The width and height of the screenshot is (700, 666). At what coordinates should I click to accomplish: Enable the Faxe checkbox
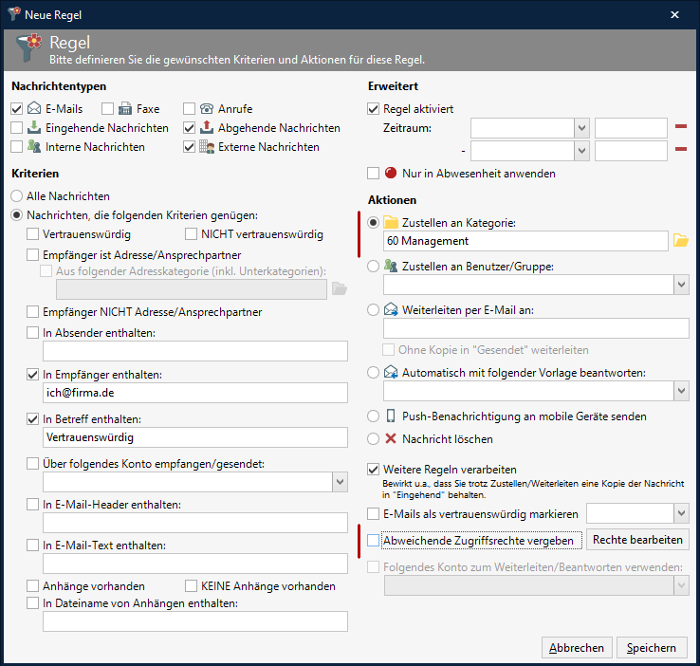coord(107,108)
